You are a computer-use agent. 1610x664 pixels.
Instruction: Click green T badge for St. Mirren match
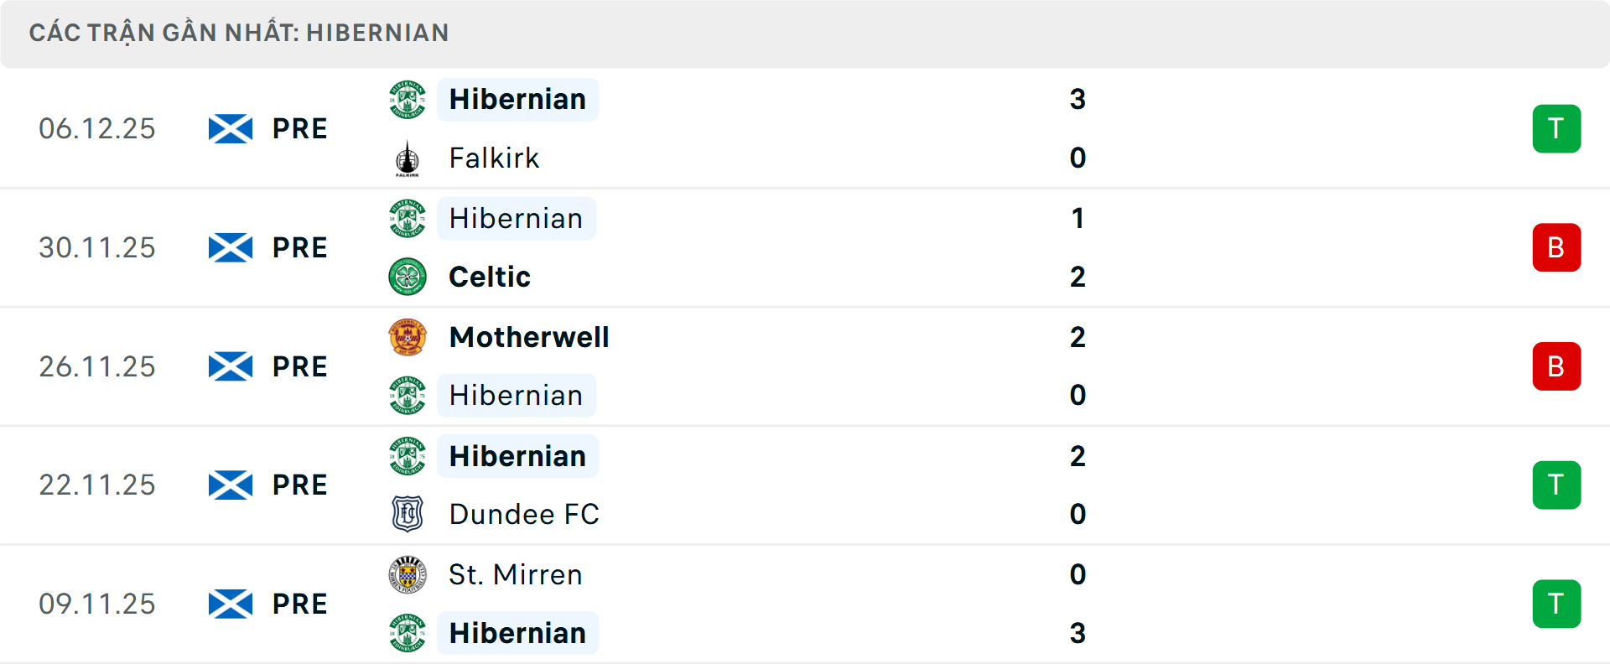1556,604
